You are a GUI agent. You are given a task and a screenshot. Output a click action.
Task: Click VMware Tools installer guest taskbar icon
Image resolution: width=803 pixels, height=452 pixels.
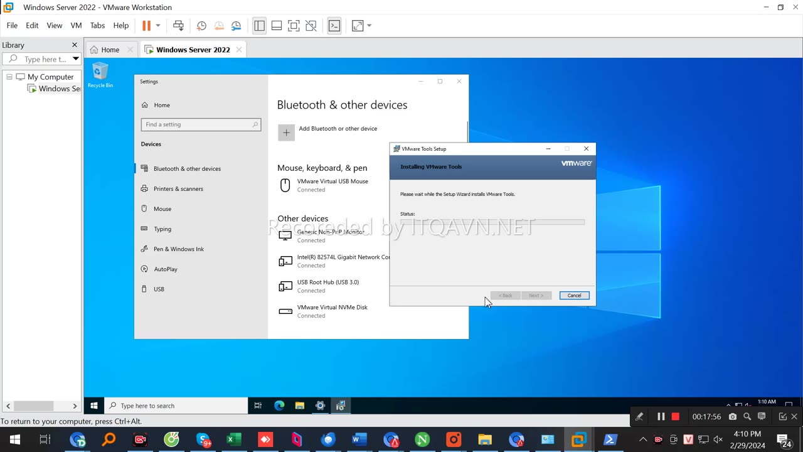(x=341, y=406)
